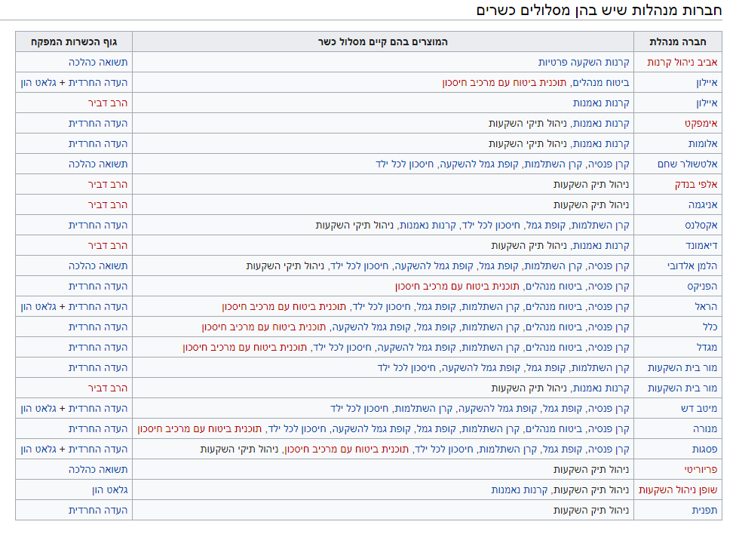The height and width of the screenshot is (537, 739).
Task: Click תשואה כהלכה in פריוריטי row
Action: pyautogui.click(x=98, y=470)
